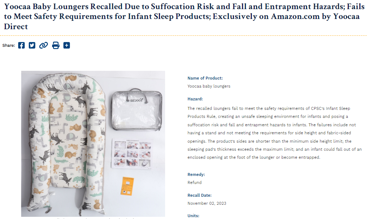Click the recall headline title text

pos(181,17)
